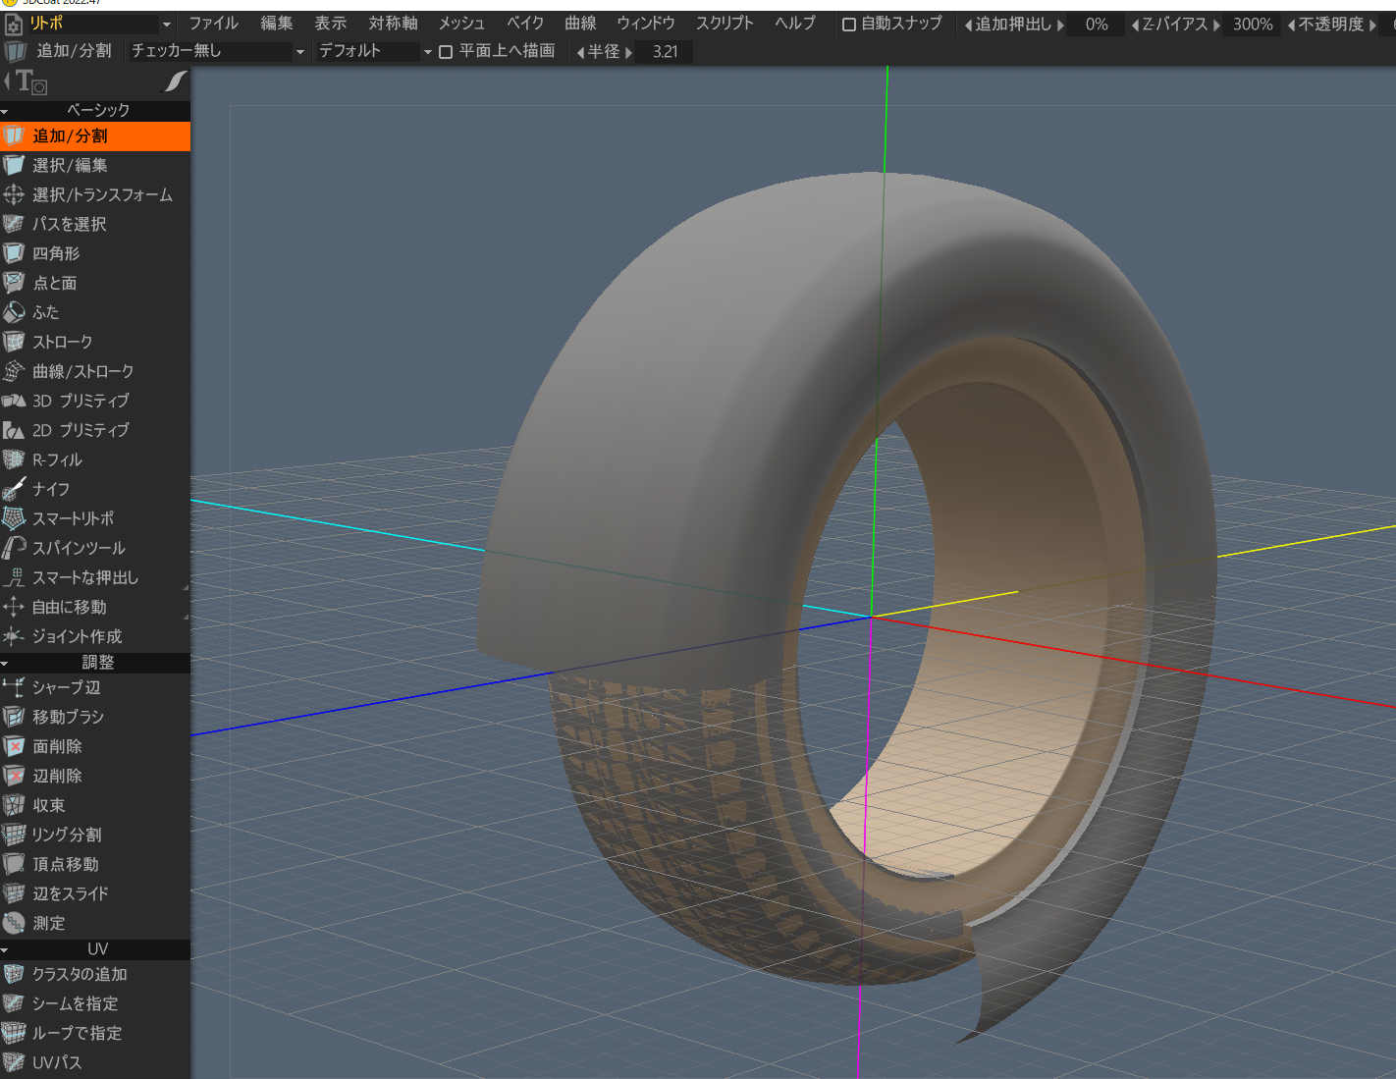Select the 曲線/ストローク tool

pyautogui.click(x=95, y=371)
